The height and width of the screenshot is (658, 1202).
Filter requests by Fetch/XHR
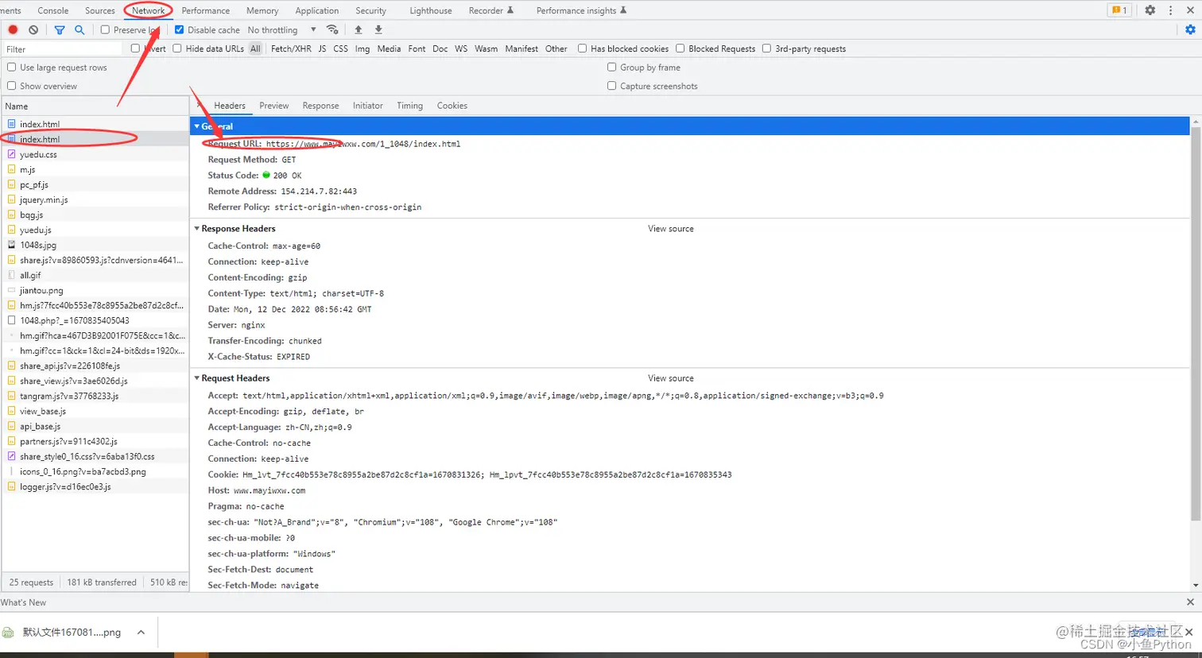(291, 48)
